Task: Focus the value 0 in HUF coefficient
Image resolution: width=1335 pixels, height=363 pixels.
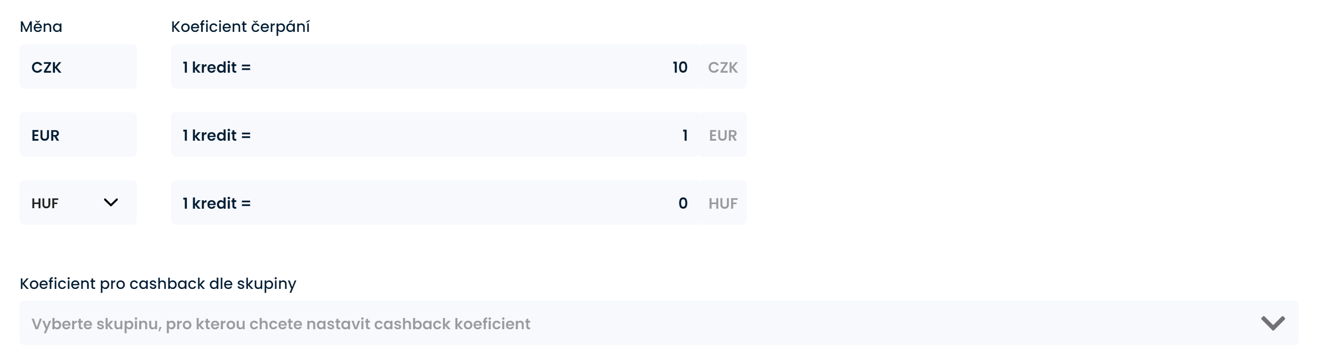Action: (683, 203)
